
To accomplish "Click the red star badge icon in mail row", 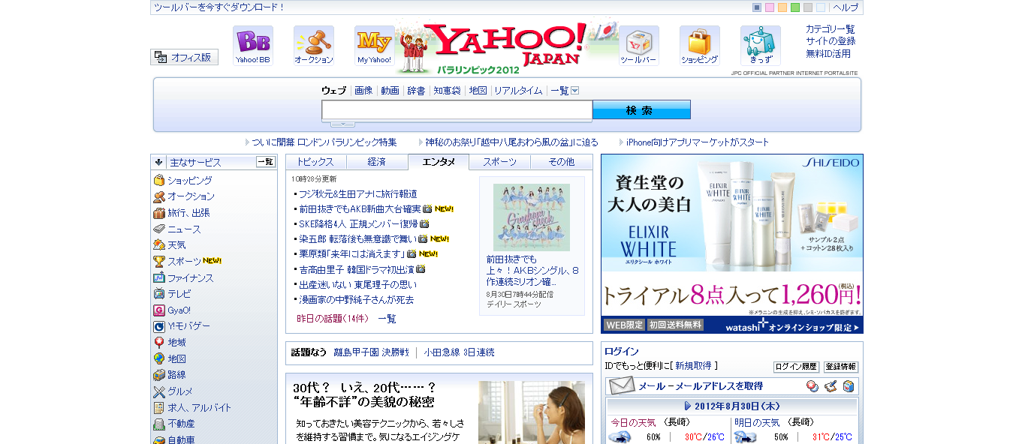I will click(812, 386).
